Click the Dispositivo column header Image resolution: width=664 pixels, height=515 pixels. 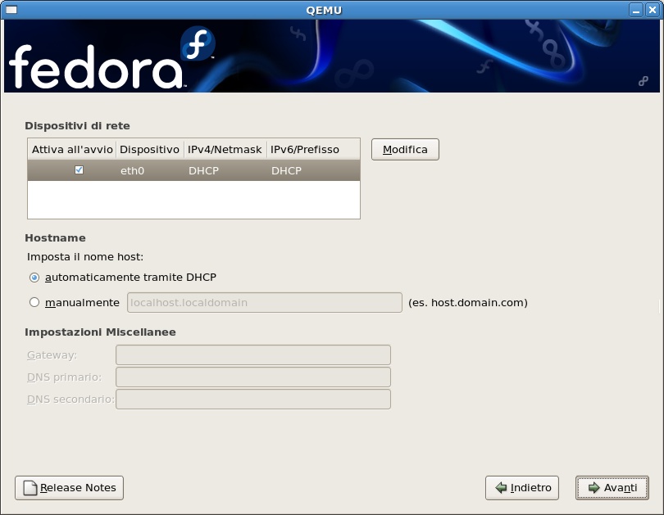click(x=150, y=149)
